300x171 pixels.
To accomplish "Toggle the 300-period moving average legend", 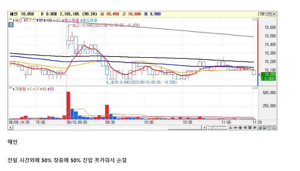I will pos(57,20).
